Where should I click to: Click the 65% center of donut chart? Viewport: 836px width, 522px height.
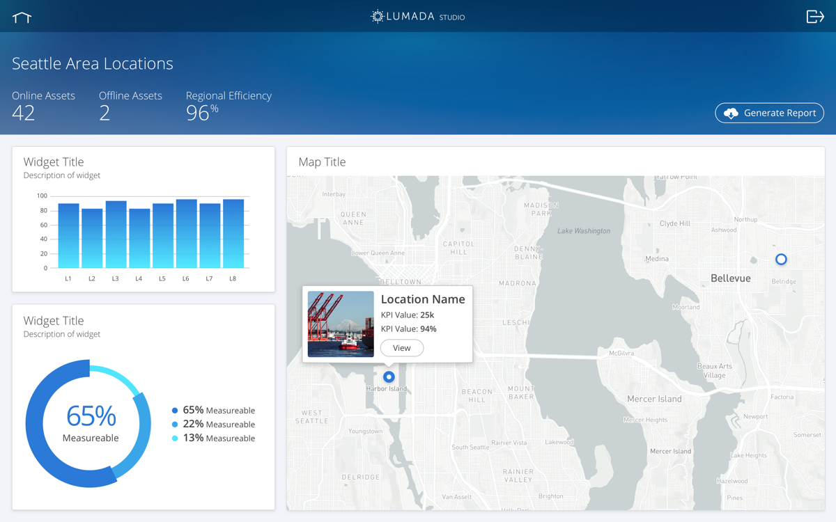pos(91,416)
